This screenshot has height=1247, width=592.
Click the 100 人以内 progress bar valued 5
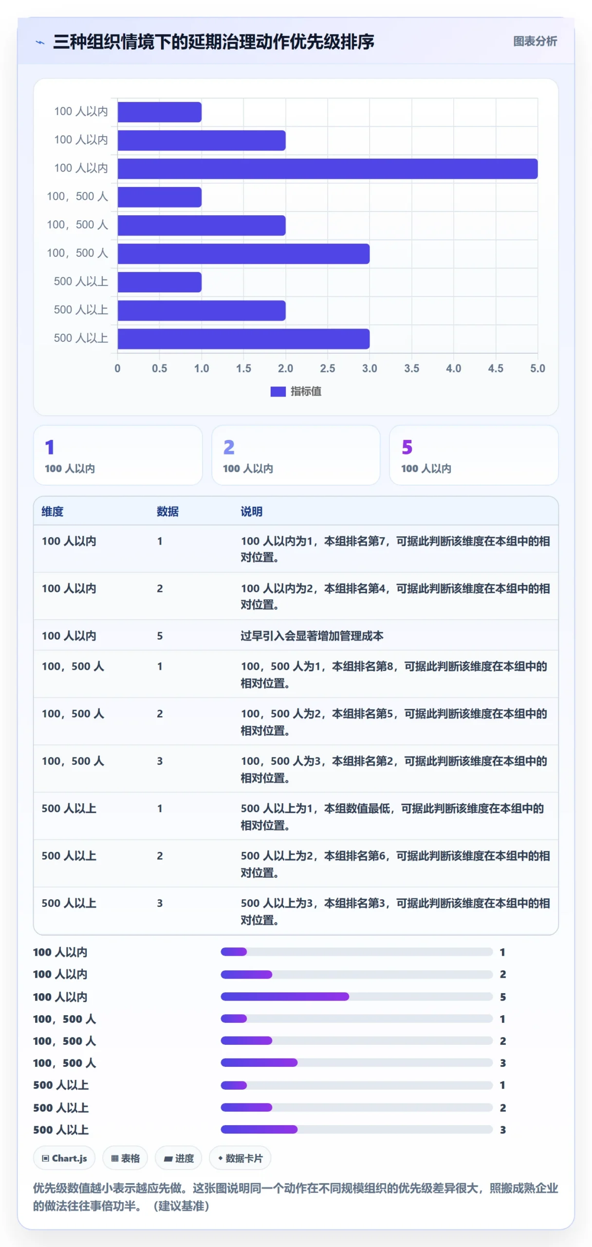[356, 997]
